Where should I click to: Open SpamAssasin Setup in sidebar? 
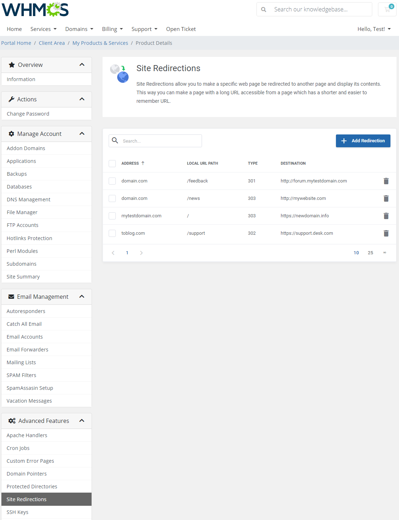[46, 388]
